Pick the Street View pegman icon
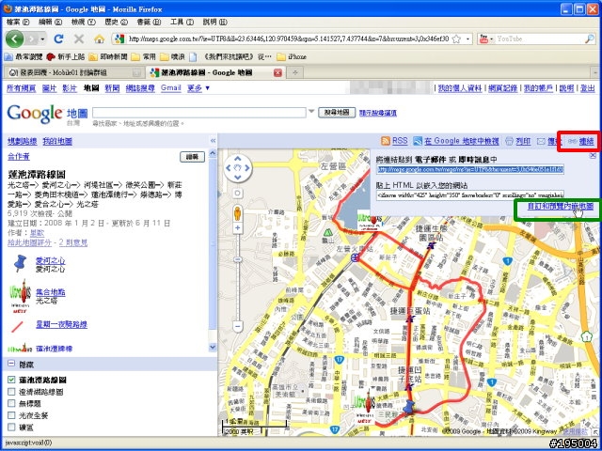Image resolution: width=602 pixels, height=451 pixels. (x=238, y=213)
